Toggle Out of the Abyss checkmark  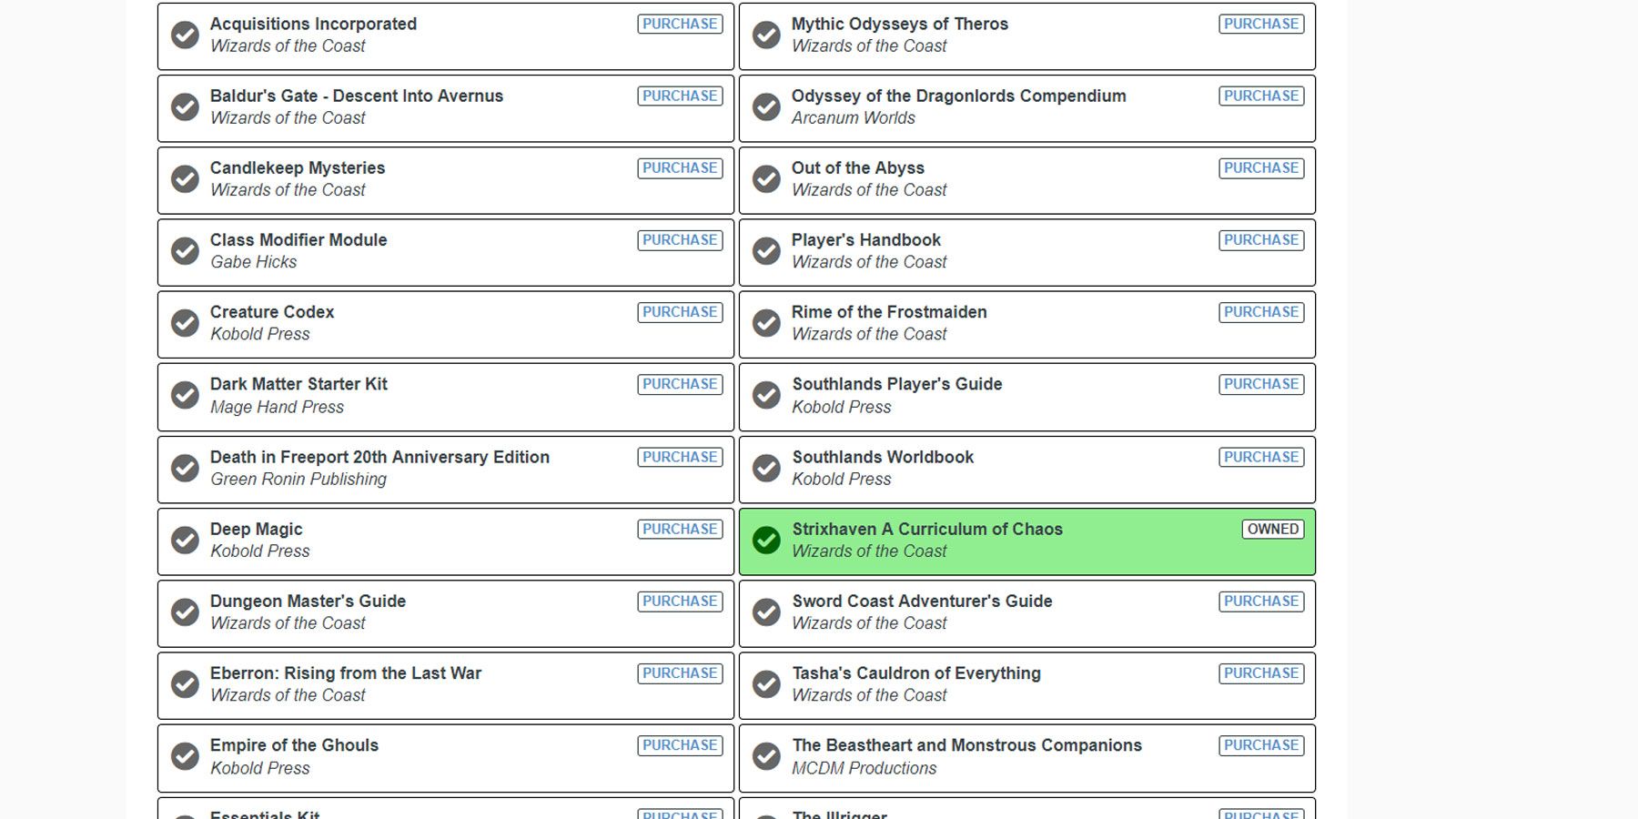tap(767, 179)
